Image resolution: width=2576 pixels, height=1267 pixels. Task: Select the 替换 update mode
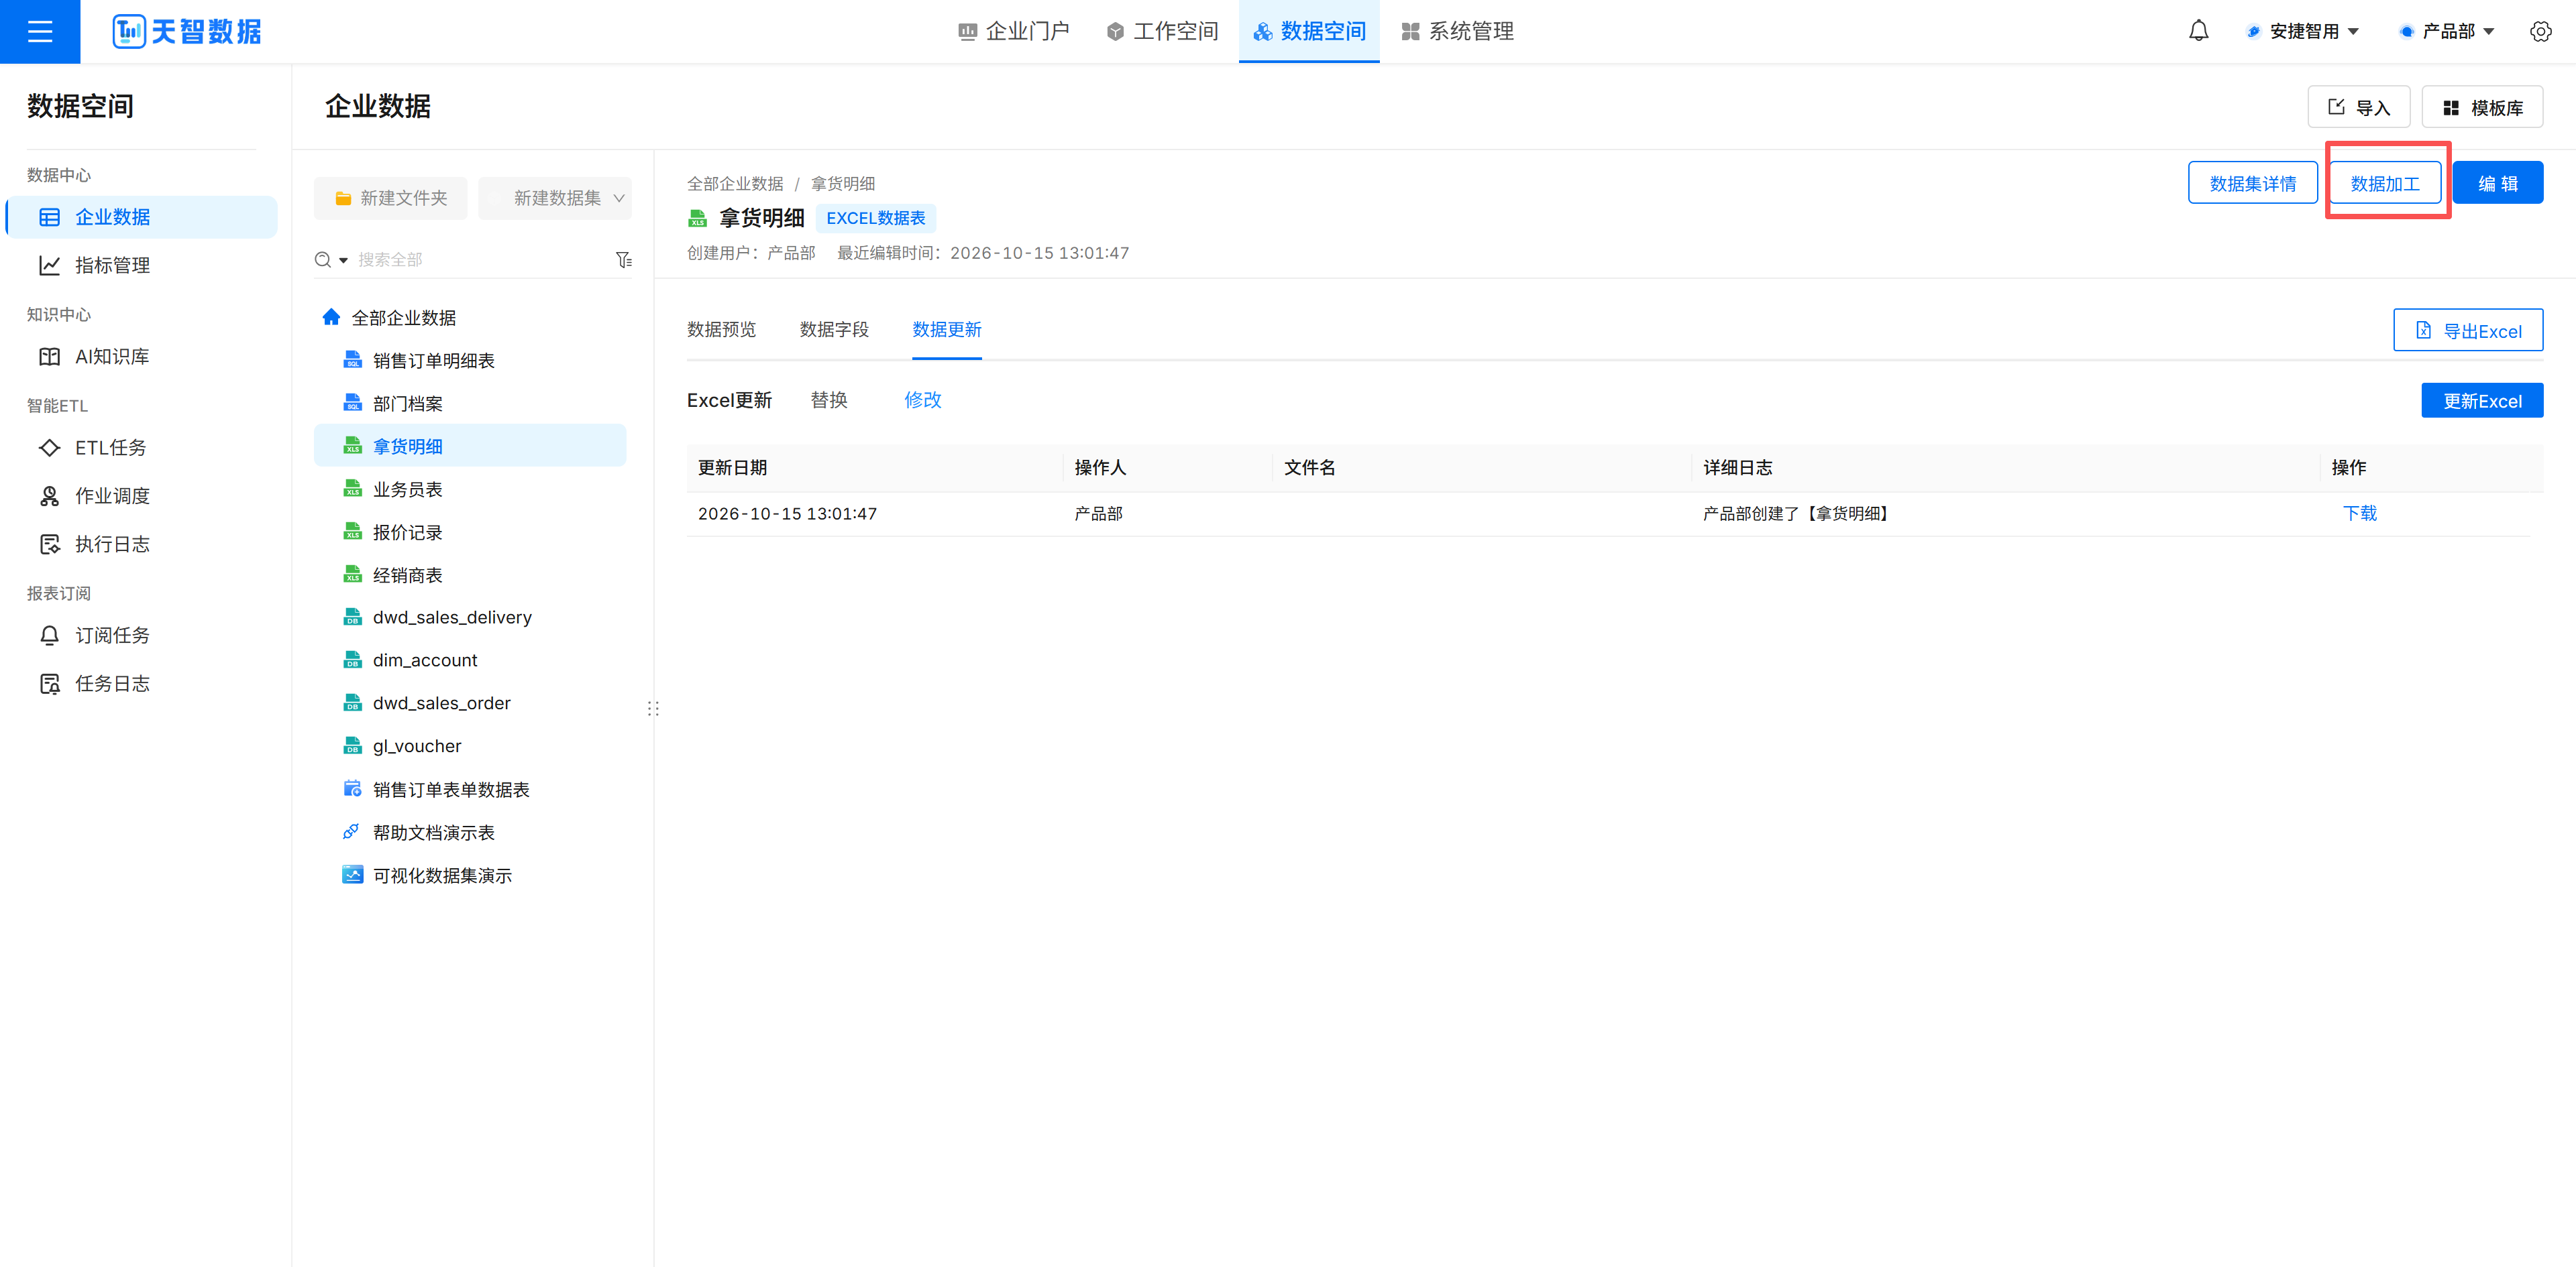[x=829, y=400]
